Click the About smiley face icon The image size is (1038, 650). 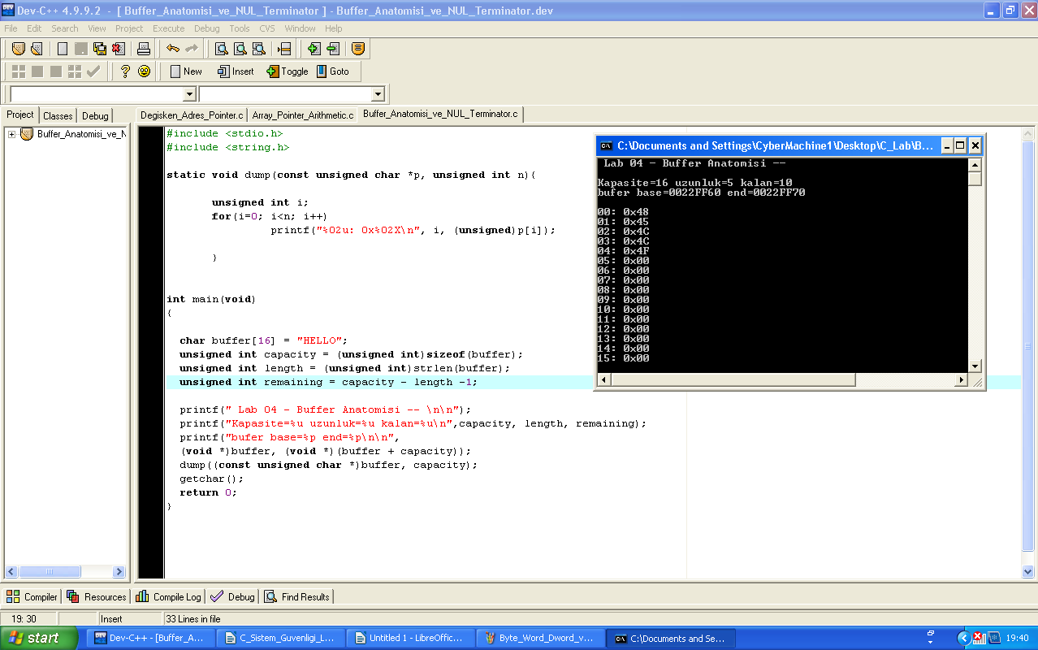[x=144, y=71]
